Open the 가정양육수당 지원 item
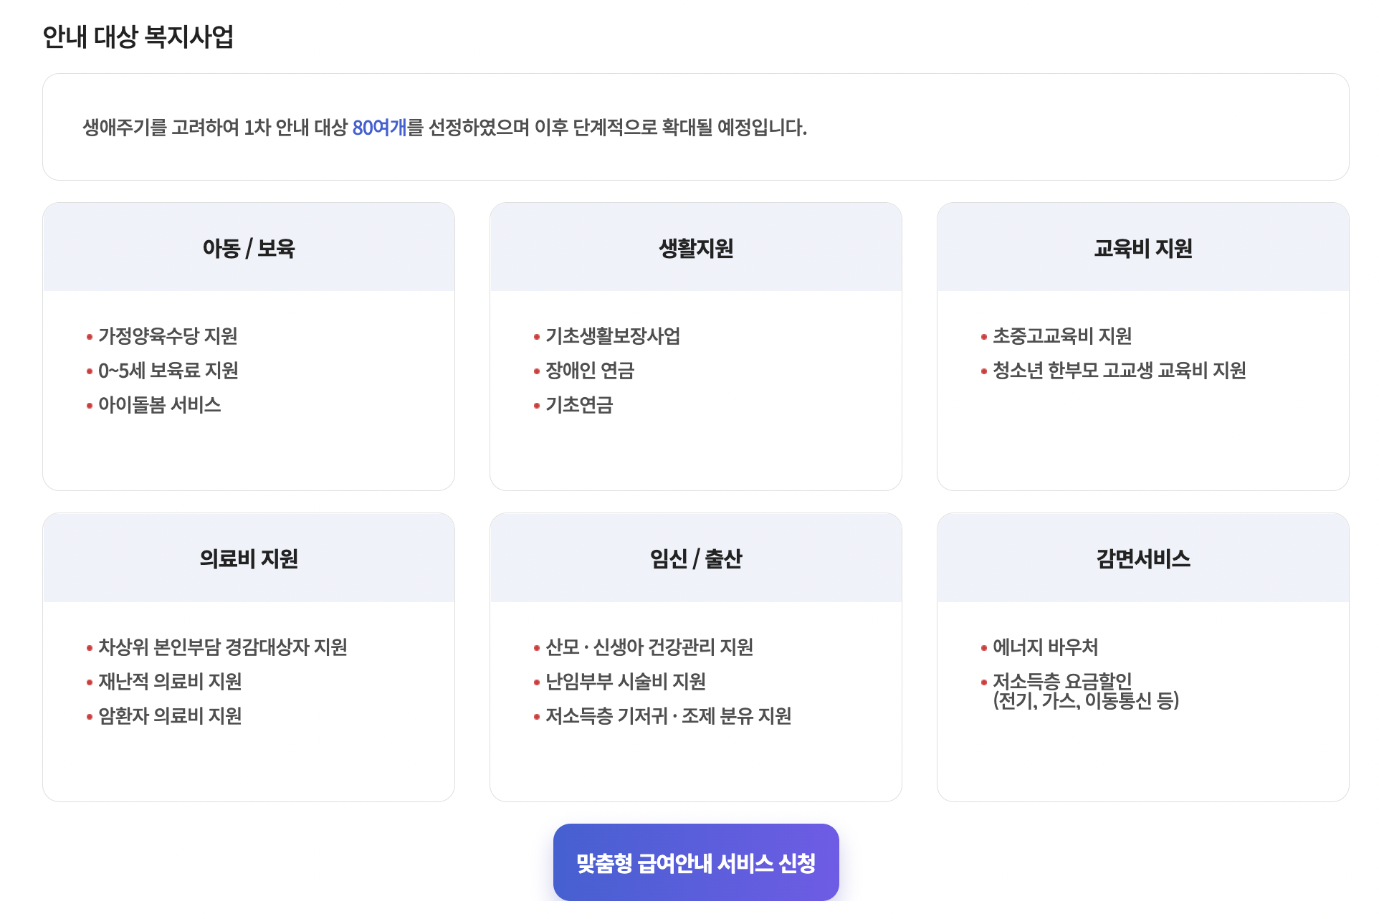This screenshot has width=1379, height=919. click(x=168, y=335)
